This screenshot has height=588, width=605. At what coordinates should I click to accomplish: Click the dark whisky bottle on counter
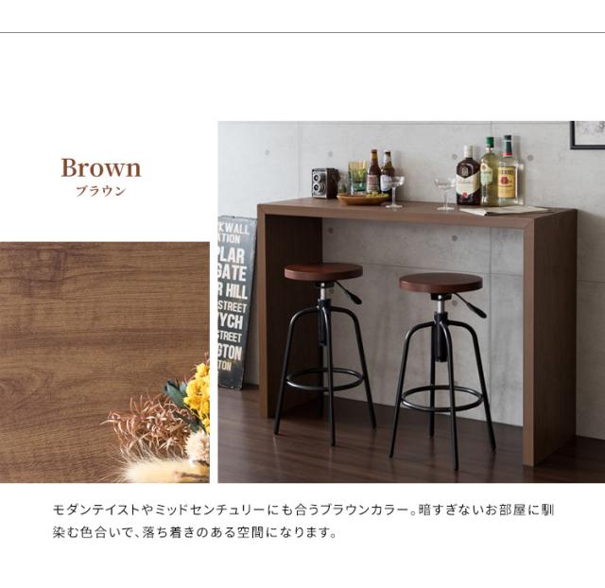coord(468,176)
